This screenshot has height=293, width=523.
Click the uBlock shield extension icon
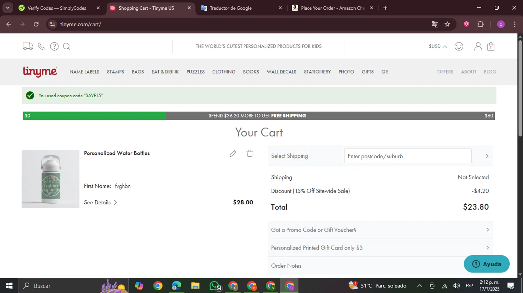coord(467,24)
